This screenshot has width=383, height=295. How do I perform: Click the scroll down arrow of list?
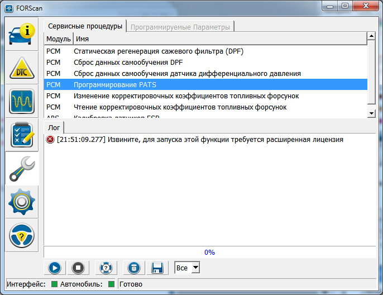pyautogui.click(x=371, y=113)
